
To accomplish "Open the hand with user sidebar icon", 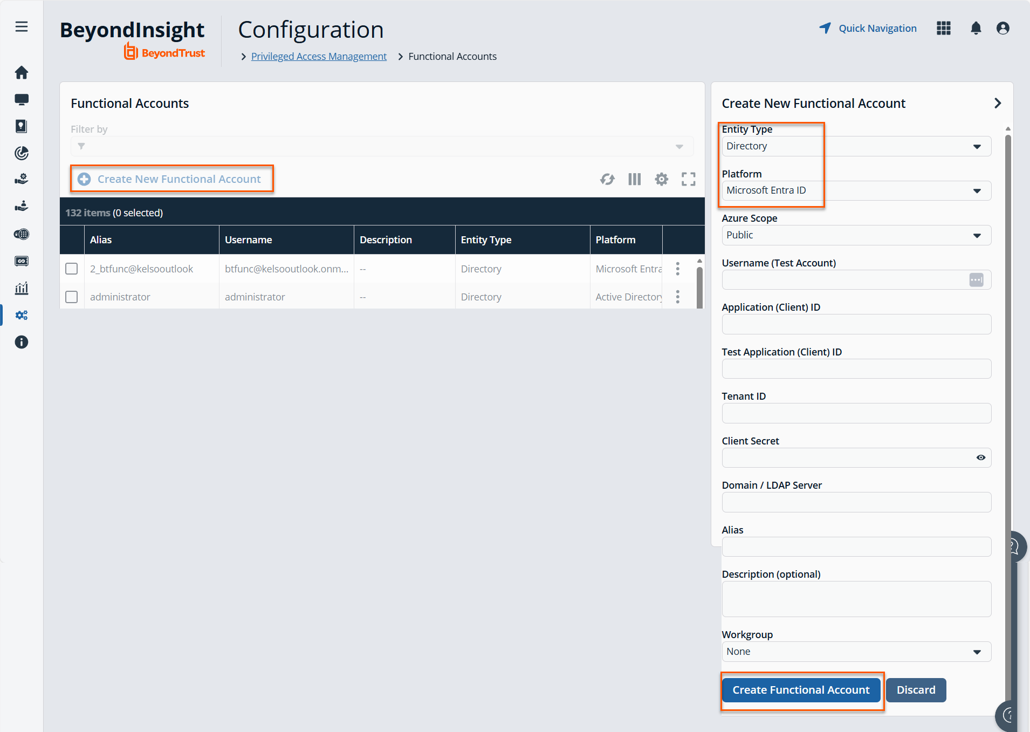I will point(22,207).
